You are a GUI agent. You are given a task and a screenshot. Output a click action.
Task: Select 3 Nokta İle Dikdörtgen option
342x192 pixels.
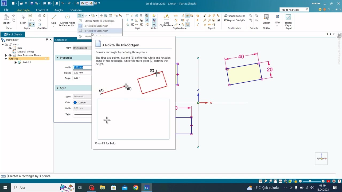coord(100,31)
